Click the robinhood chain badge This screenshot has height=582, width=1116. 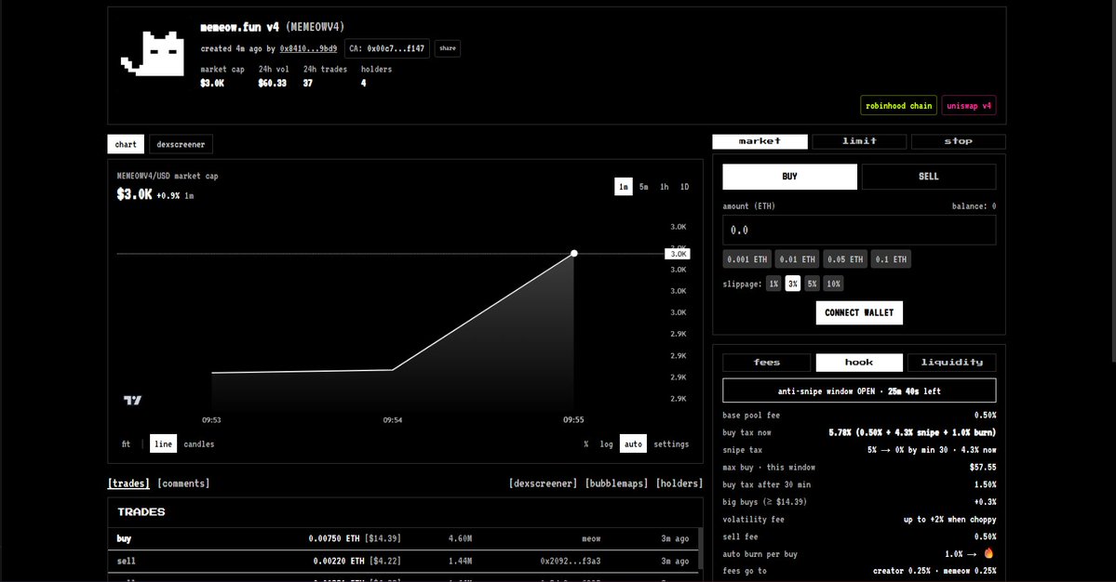(898, 105)
